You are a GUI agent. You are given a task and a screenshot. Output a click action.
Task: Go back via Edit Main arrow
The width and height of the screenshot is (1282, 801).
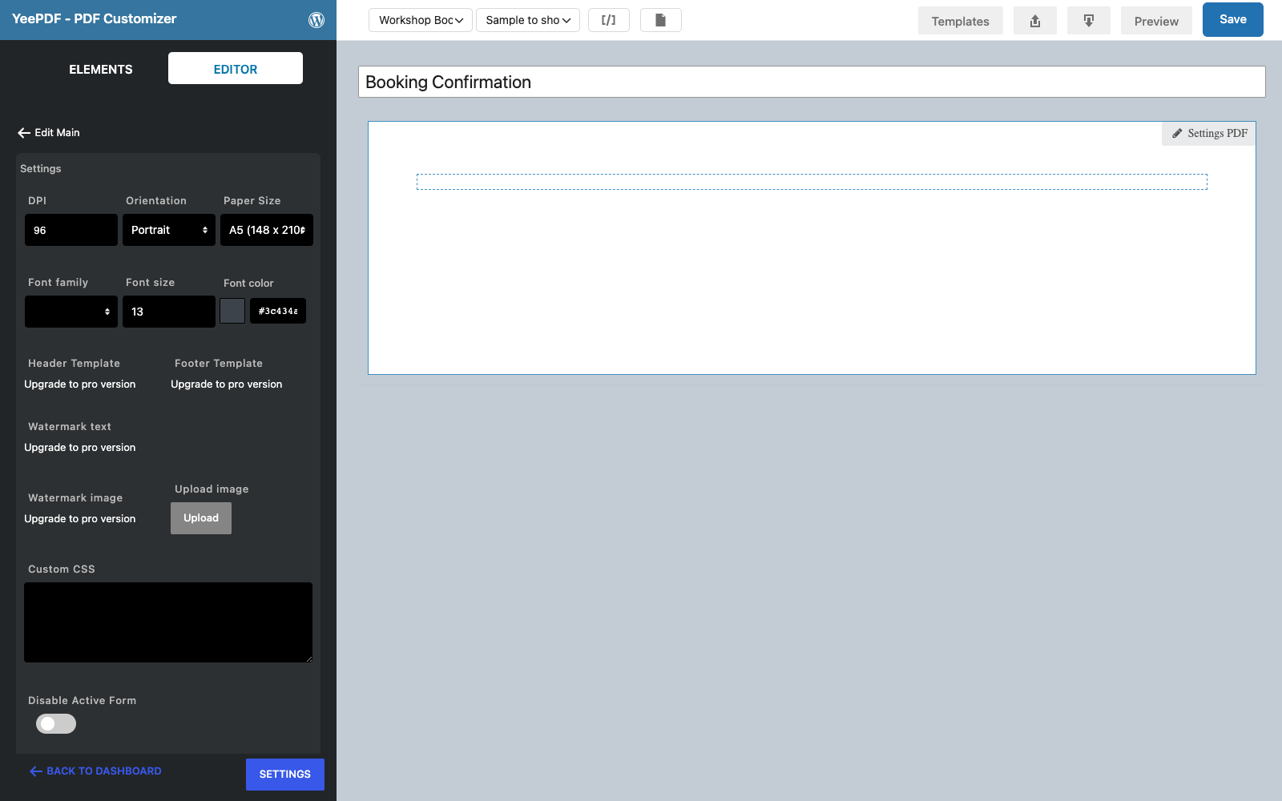click(49, 133)
